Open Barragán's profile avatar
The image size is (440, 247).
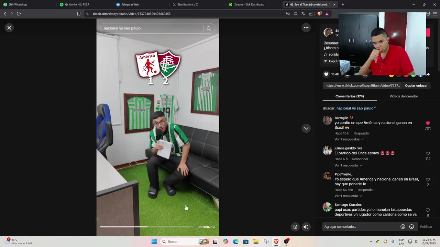tap(327, 120)
